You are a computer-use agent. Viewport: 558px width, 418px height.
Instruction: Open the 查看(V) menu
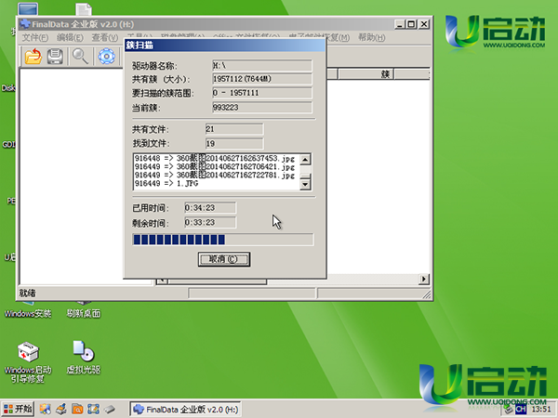click(x=104, y=37)
